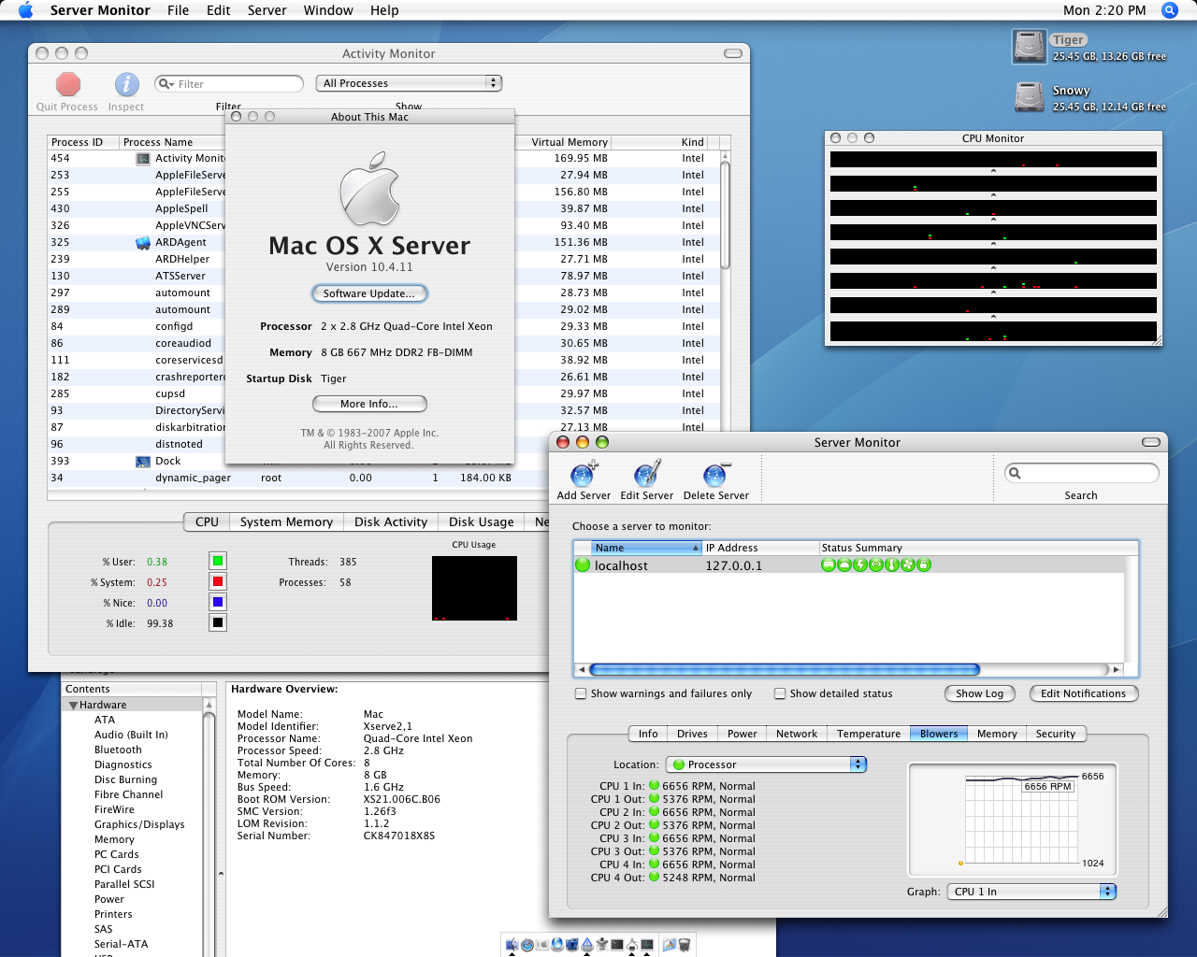The height and width of the screenshot is (957, 1197).
Task: Click the green % User color swatch
Action: click(218, 561)
